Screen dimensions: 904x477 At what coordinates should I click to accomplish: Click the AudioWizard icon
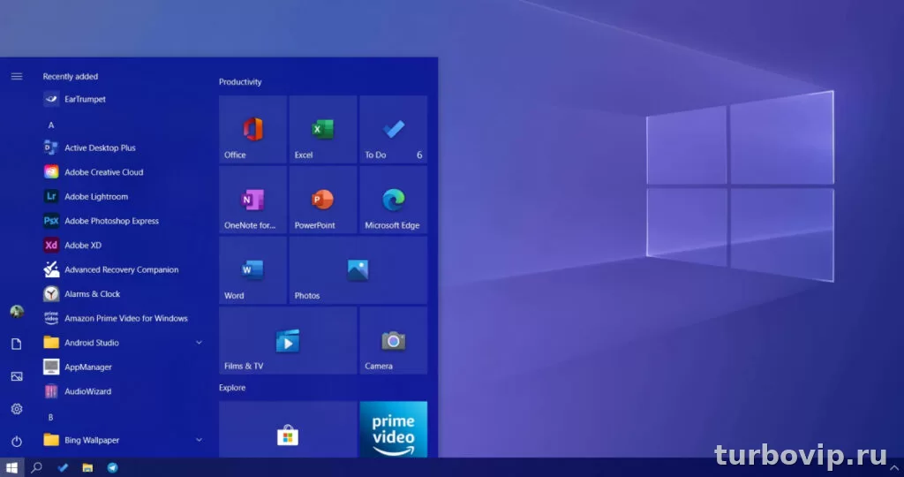coord(51,391)
